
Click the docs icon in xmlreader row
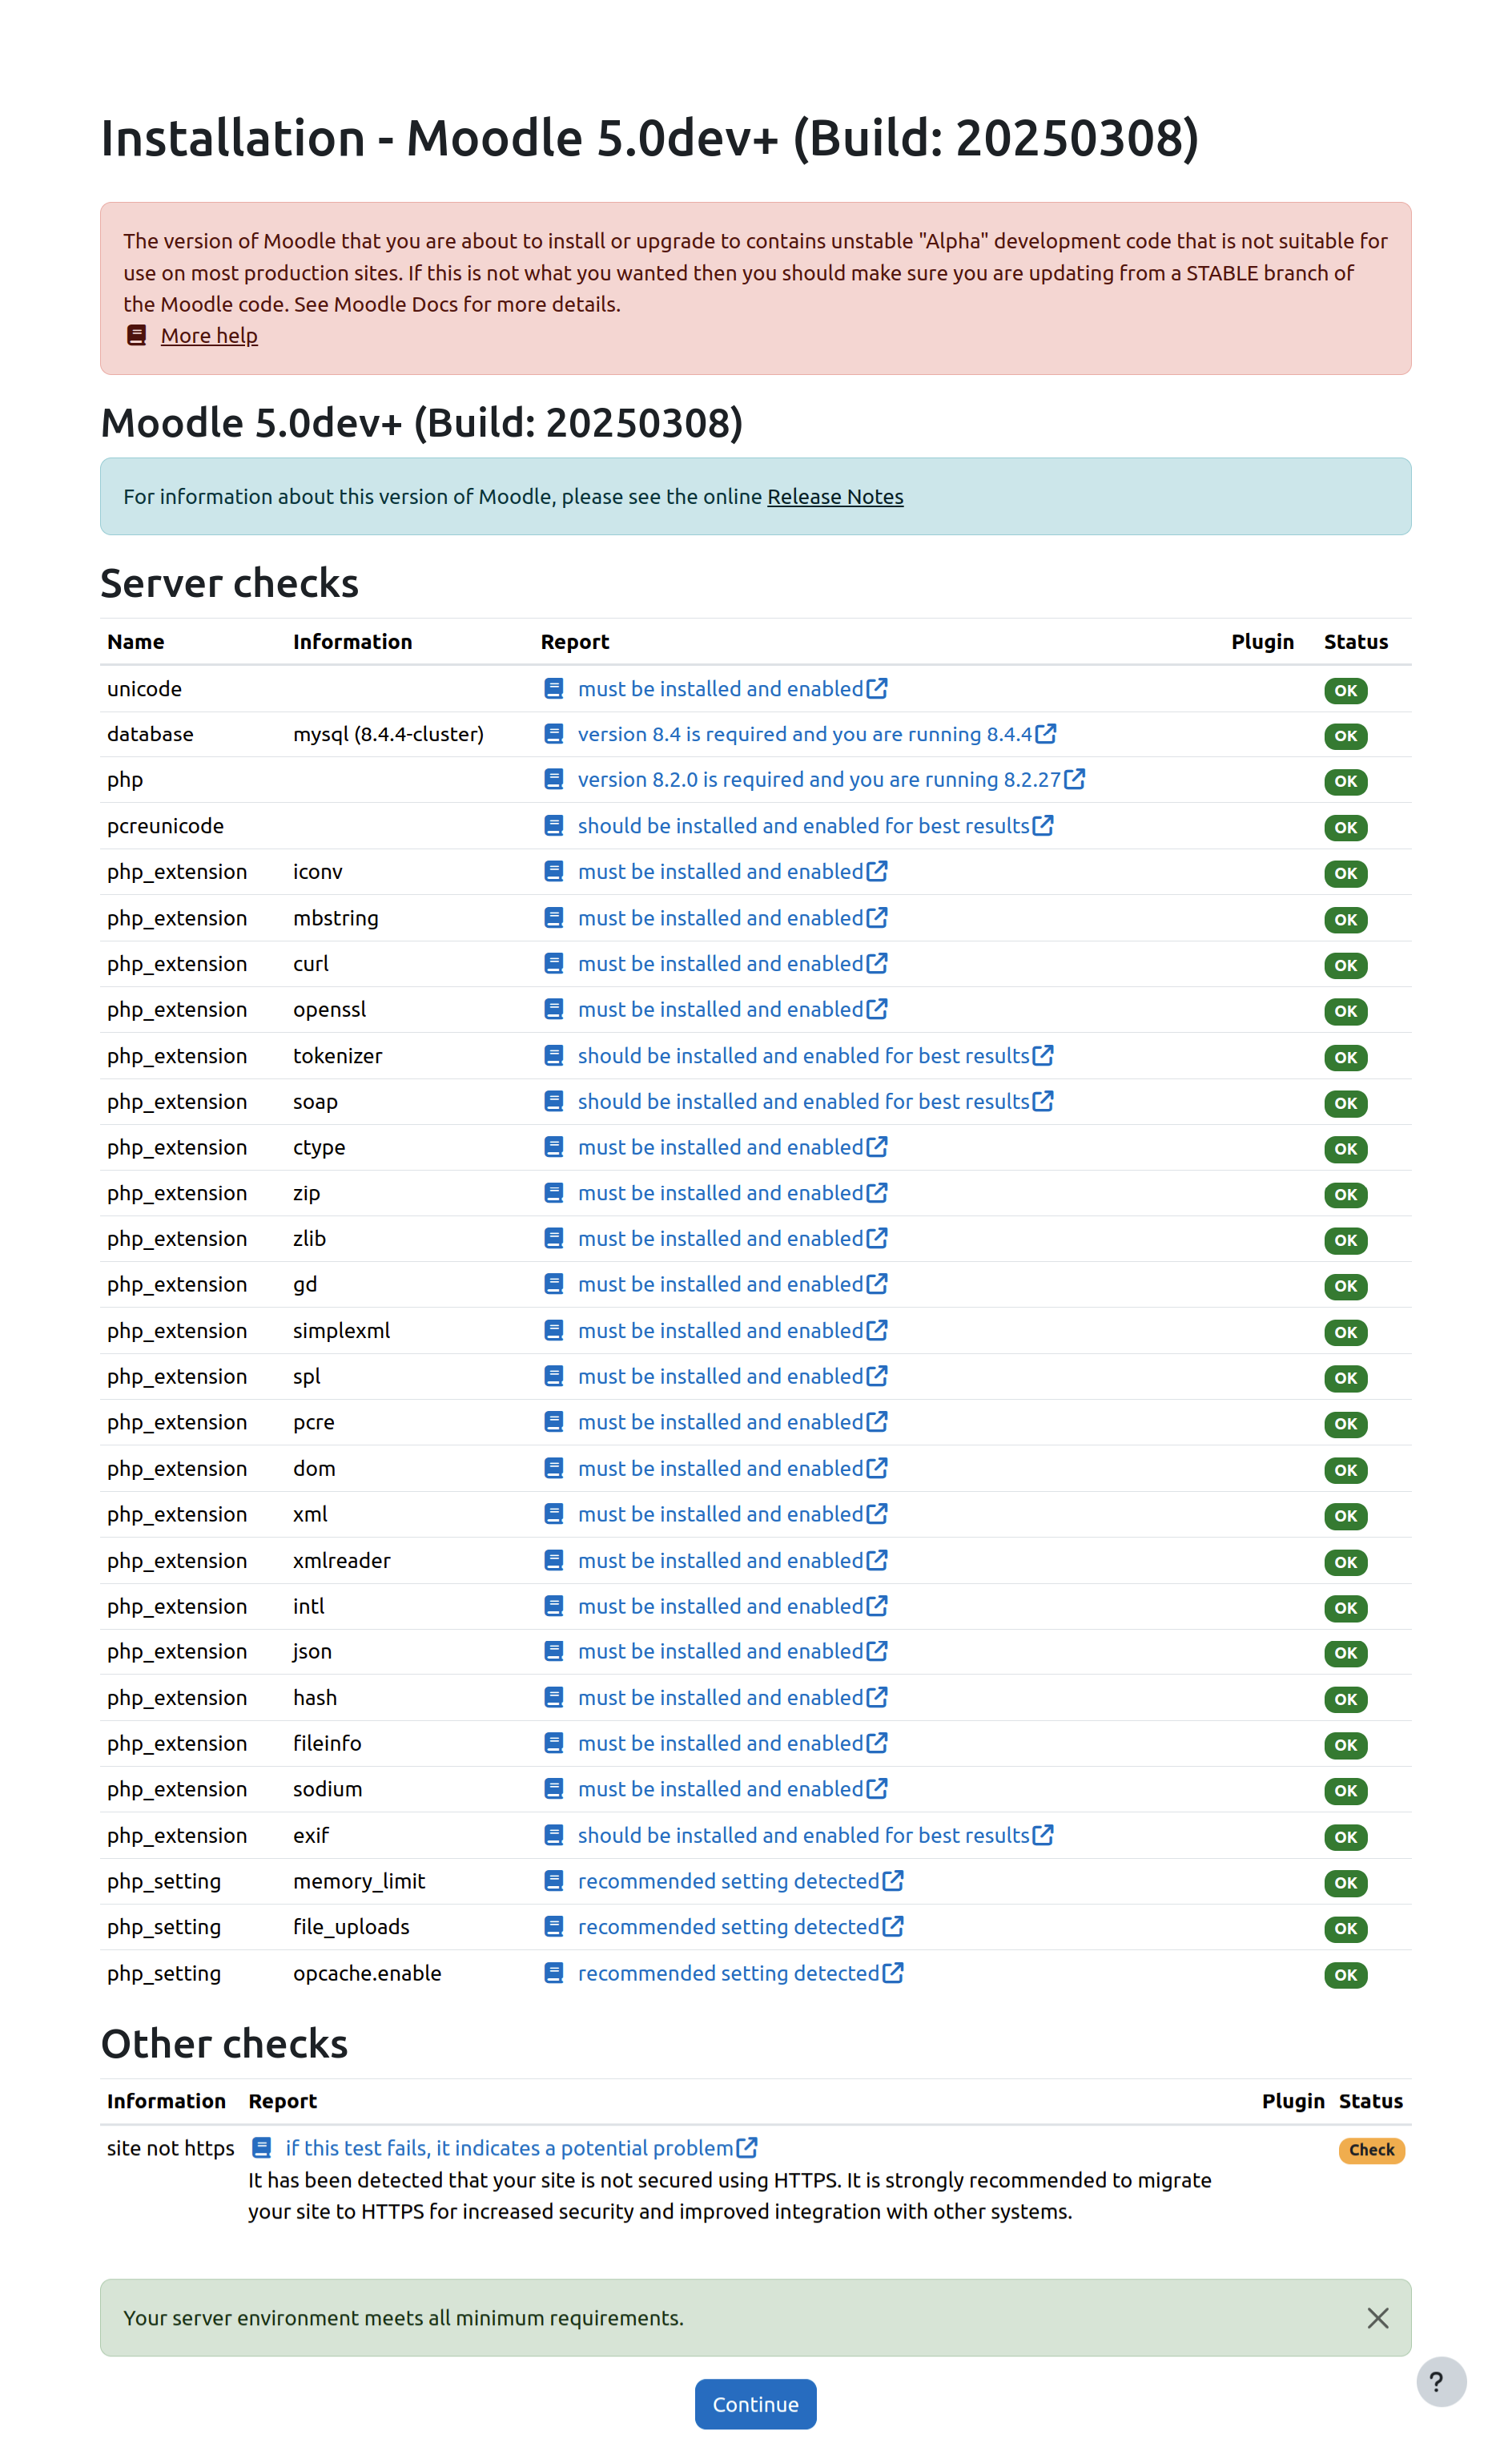pyautogui.click(x=553, y=1561)
